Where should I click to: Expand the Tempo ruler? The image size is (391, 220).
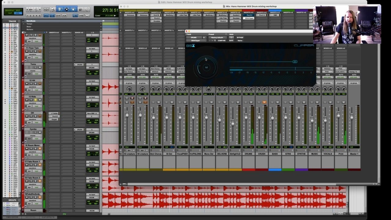click(x=24, y=24)
